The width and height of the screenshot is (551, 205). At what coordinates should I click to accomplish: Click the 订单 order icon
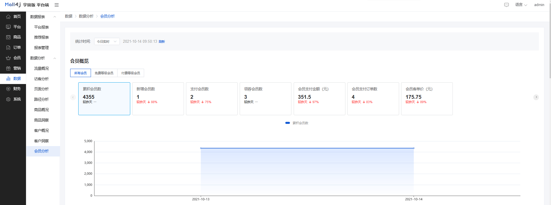pyautogui.click(x=8, y=48)
